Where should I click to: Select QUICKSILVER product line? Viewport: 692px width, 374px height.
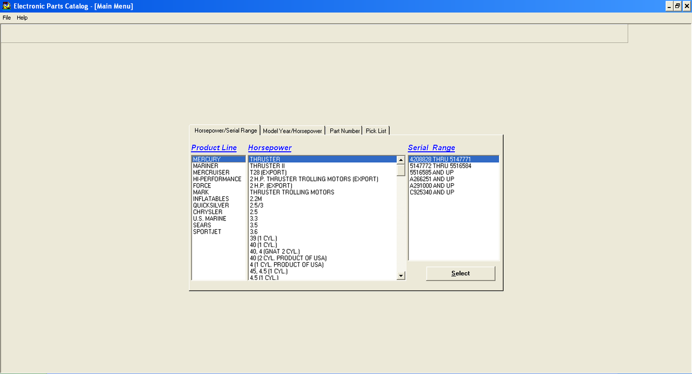coord(218,205)
